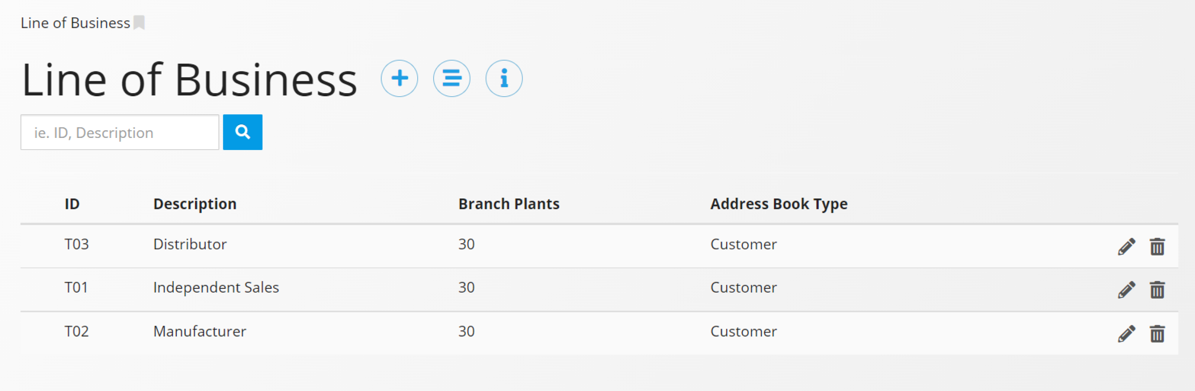Image resolution: width=1195 pixels, height=391 pixels.
Task: View info about the Line of Business page
Action: pyautogui.click(x=504, y=79)
